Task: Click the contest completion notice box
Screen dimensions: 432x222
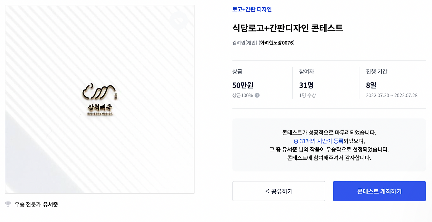Action: [329, 145]
